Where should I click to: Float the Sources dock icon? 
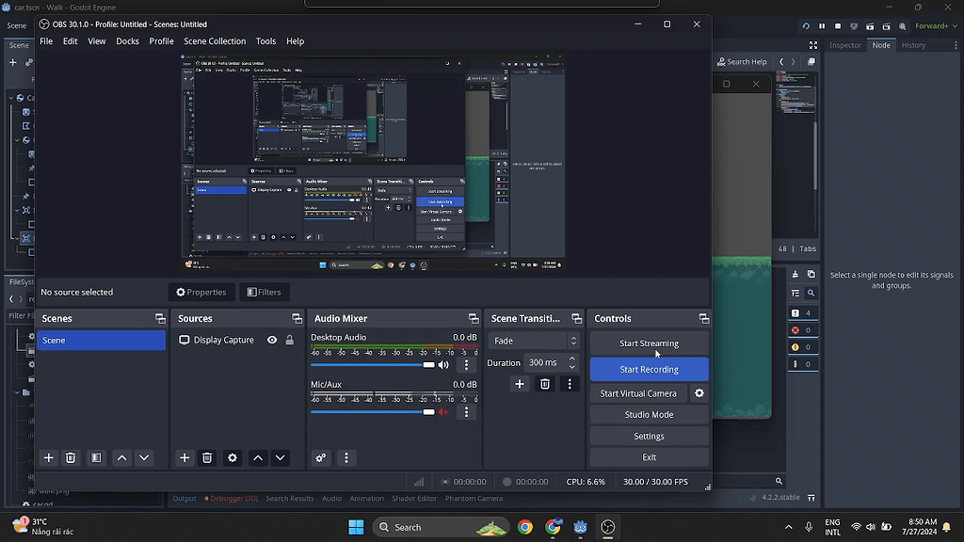click(x=297, y=318)
